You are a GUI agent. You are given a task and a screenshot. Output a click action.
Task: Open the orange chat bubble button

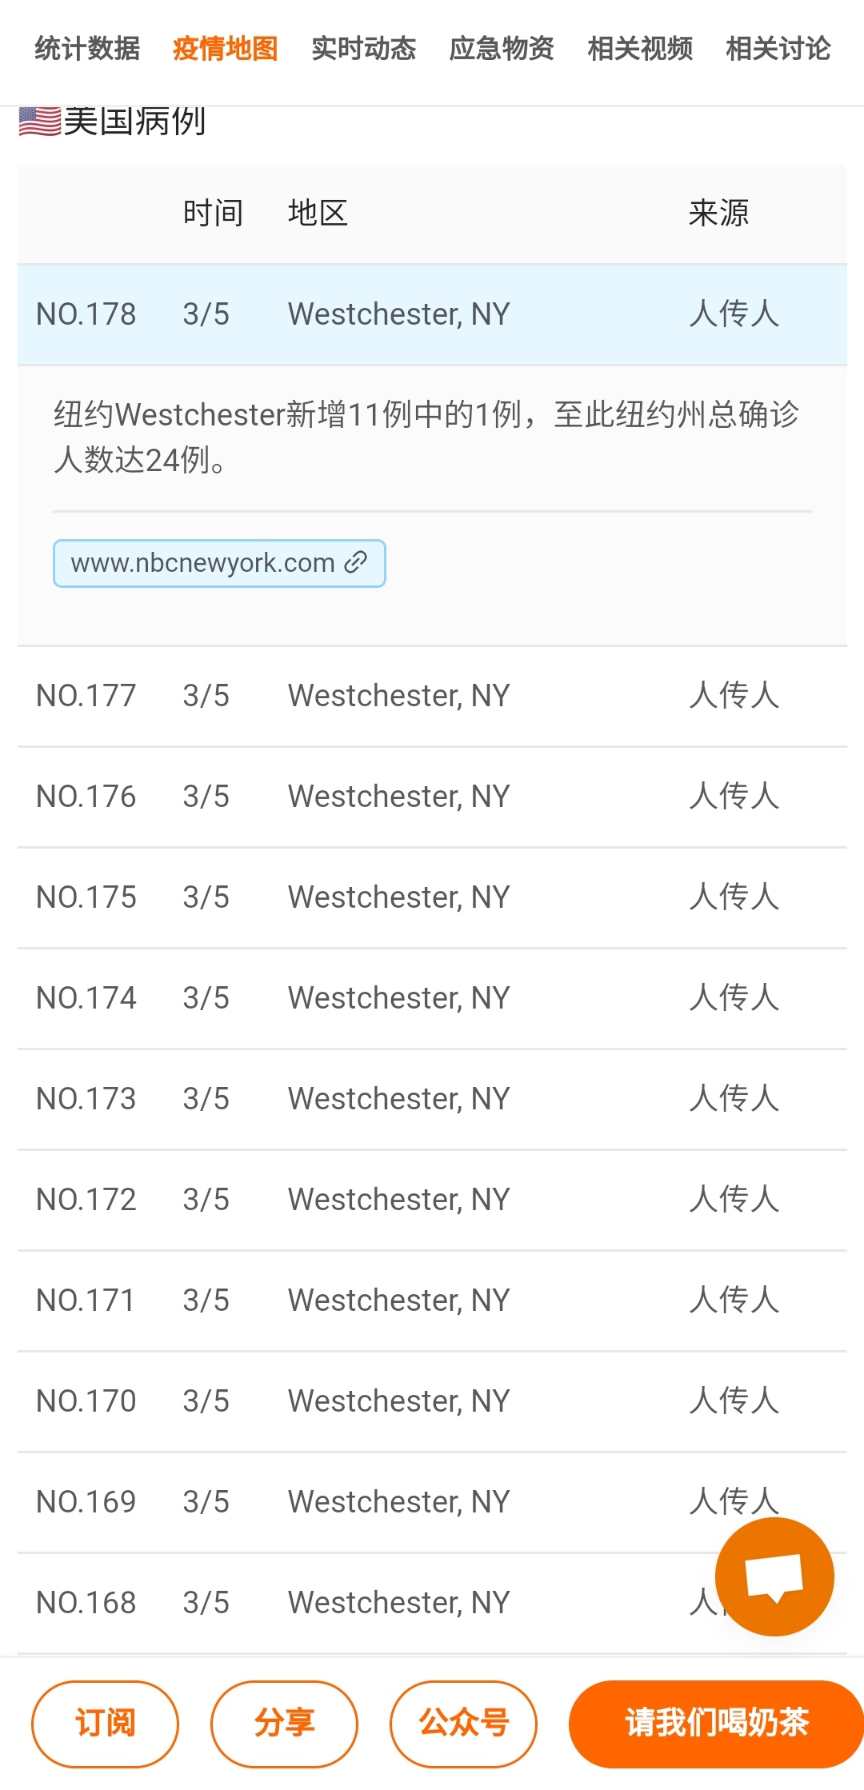[x=774, y=1576]
